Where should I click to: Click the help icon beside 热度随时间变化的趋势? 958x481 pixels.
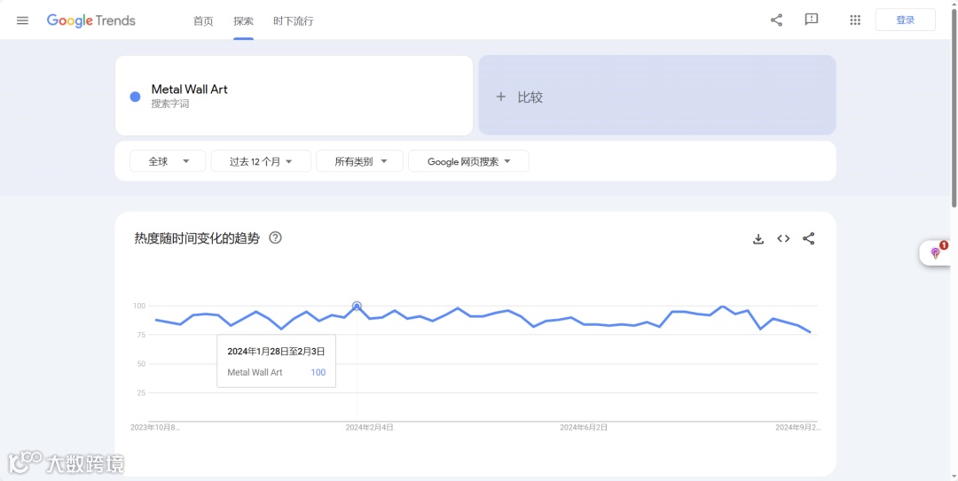[x=276, y=238]
